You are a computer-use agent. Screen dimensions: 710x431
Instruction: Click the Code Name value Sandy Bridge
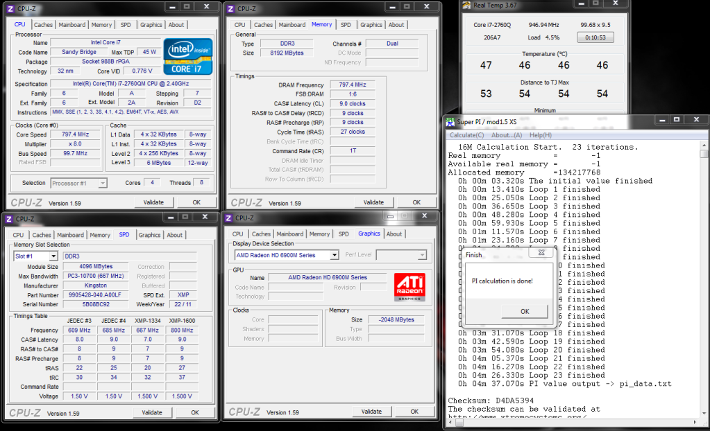point(79,52)
